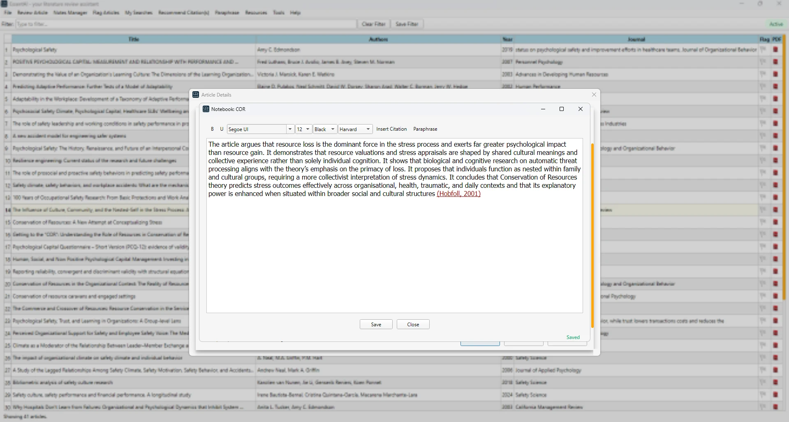Viewport: 789px width, 422px height.
Task: Open PDF icon for Psychological Safety article
Action: (x=775, y=50)
